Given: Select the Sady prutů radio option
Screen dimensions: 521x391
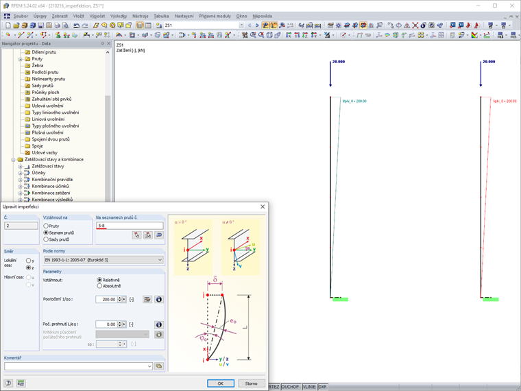Looking at the screenshot, I should point(46,239).
